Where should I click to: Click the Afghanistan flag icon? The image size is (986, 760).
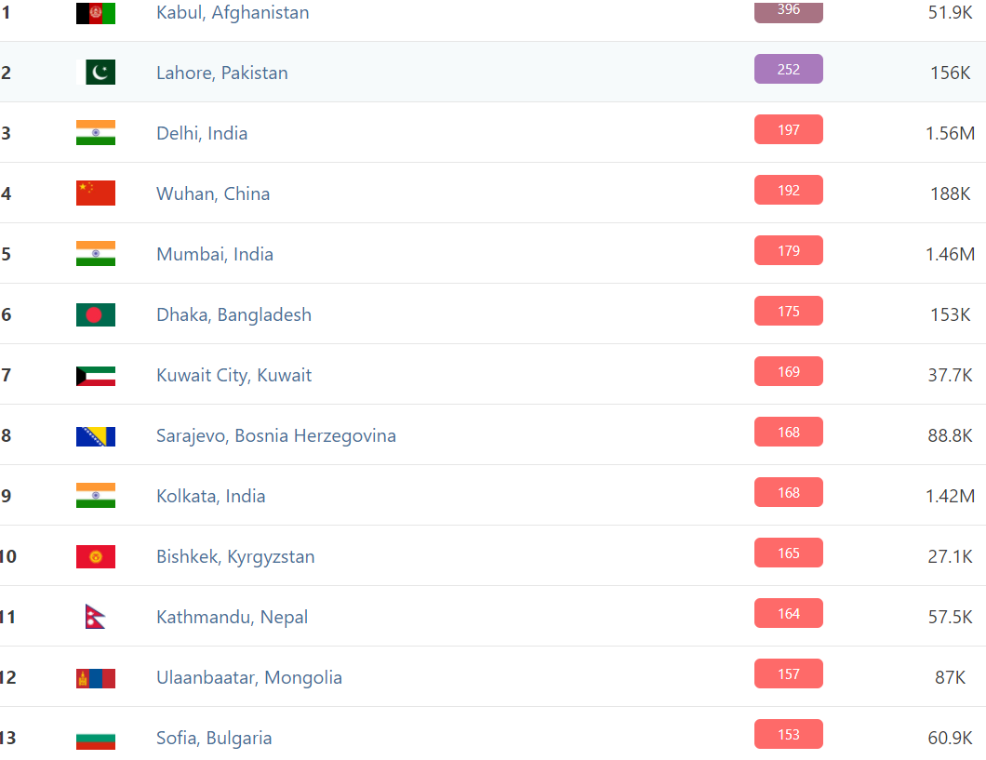(x=96, y=13)
